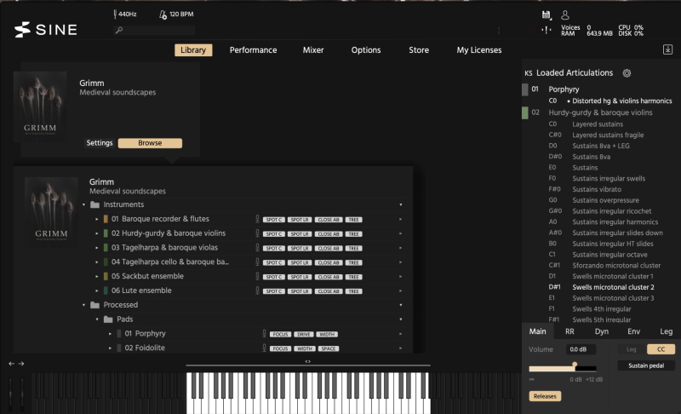
Task: Click the green swatch beside 02 Hurdy-gurdy articulations
Action: tap(524, 112)
